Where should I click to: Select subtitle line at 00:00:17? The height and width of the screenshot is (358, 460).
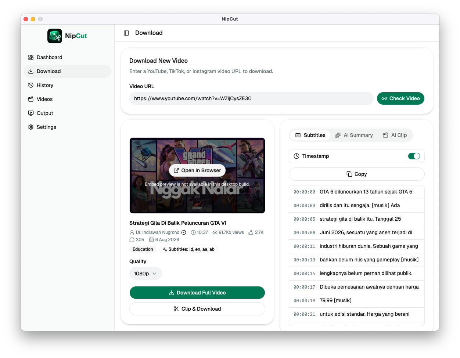point(357,287)
